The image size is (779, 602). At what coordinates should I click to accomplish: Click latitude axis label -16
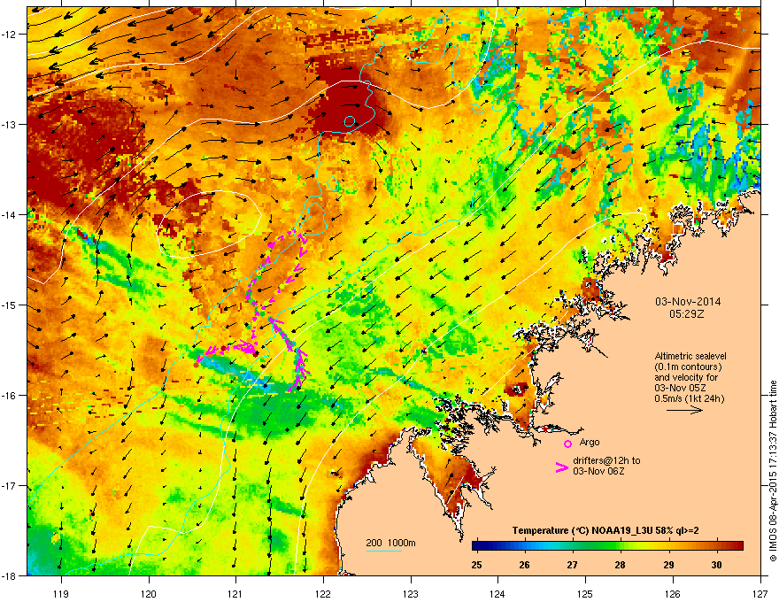9,396
